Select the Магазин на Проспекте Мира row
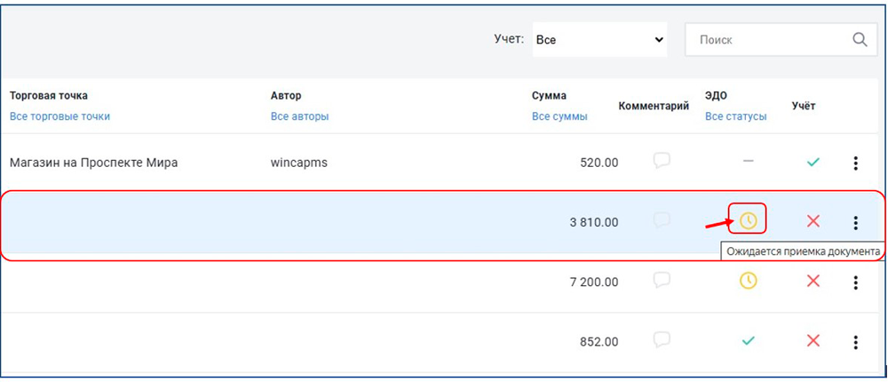 pos(93,163)
